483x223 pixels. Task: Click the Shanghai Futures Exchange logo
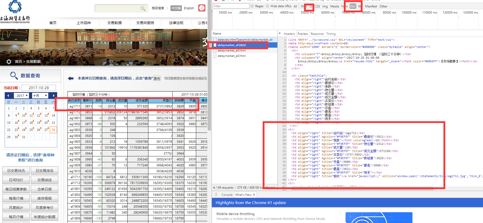tap(15, 12)
